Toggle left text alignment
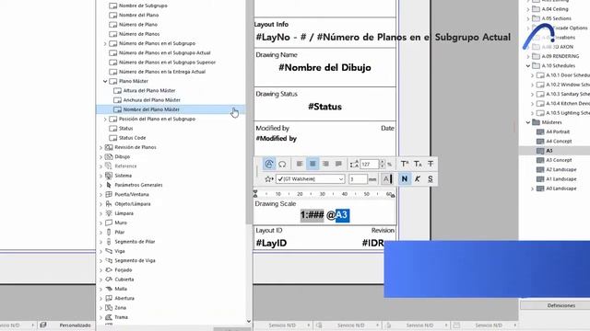The height and width of the screenshot is (331, 590). pyautogui.click(x=300, y=164)
